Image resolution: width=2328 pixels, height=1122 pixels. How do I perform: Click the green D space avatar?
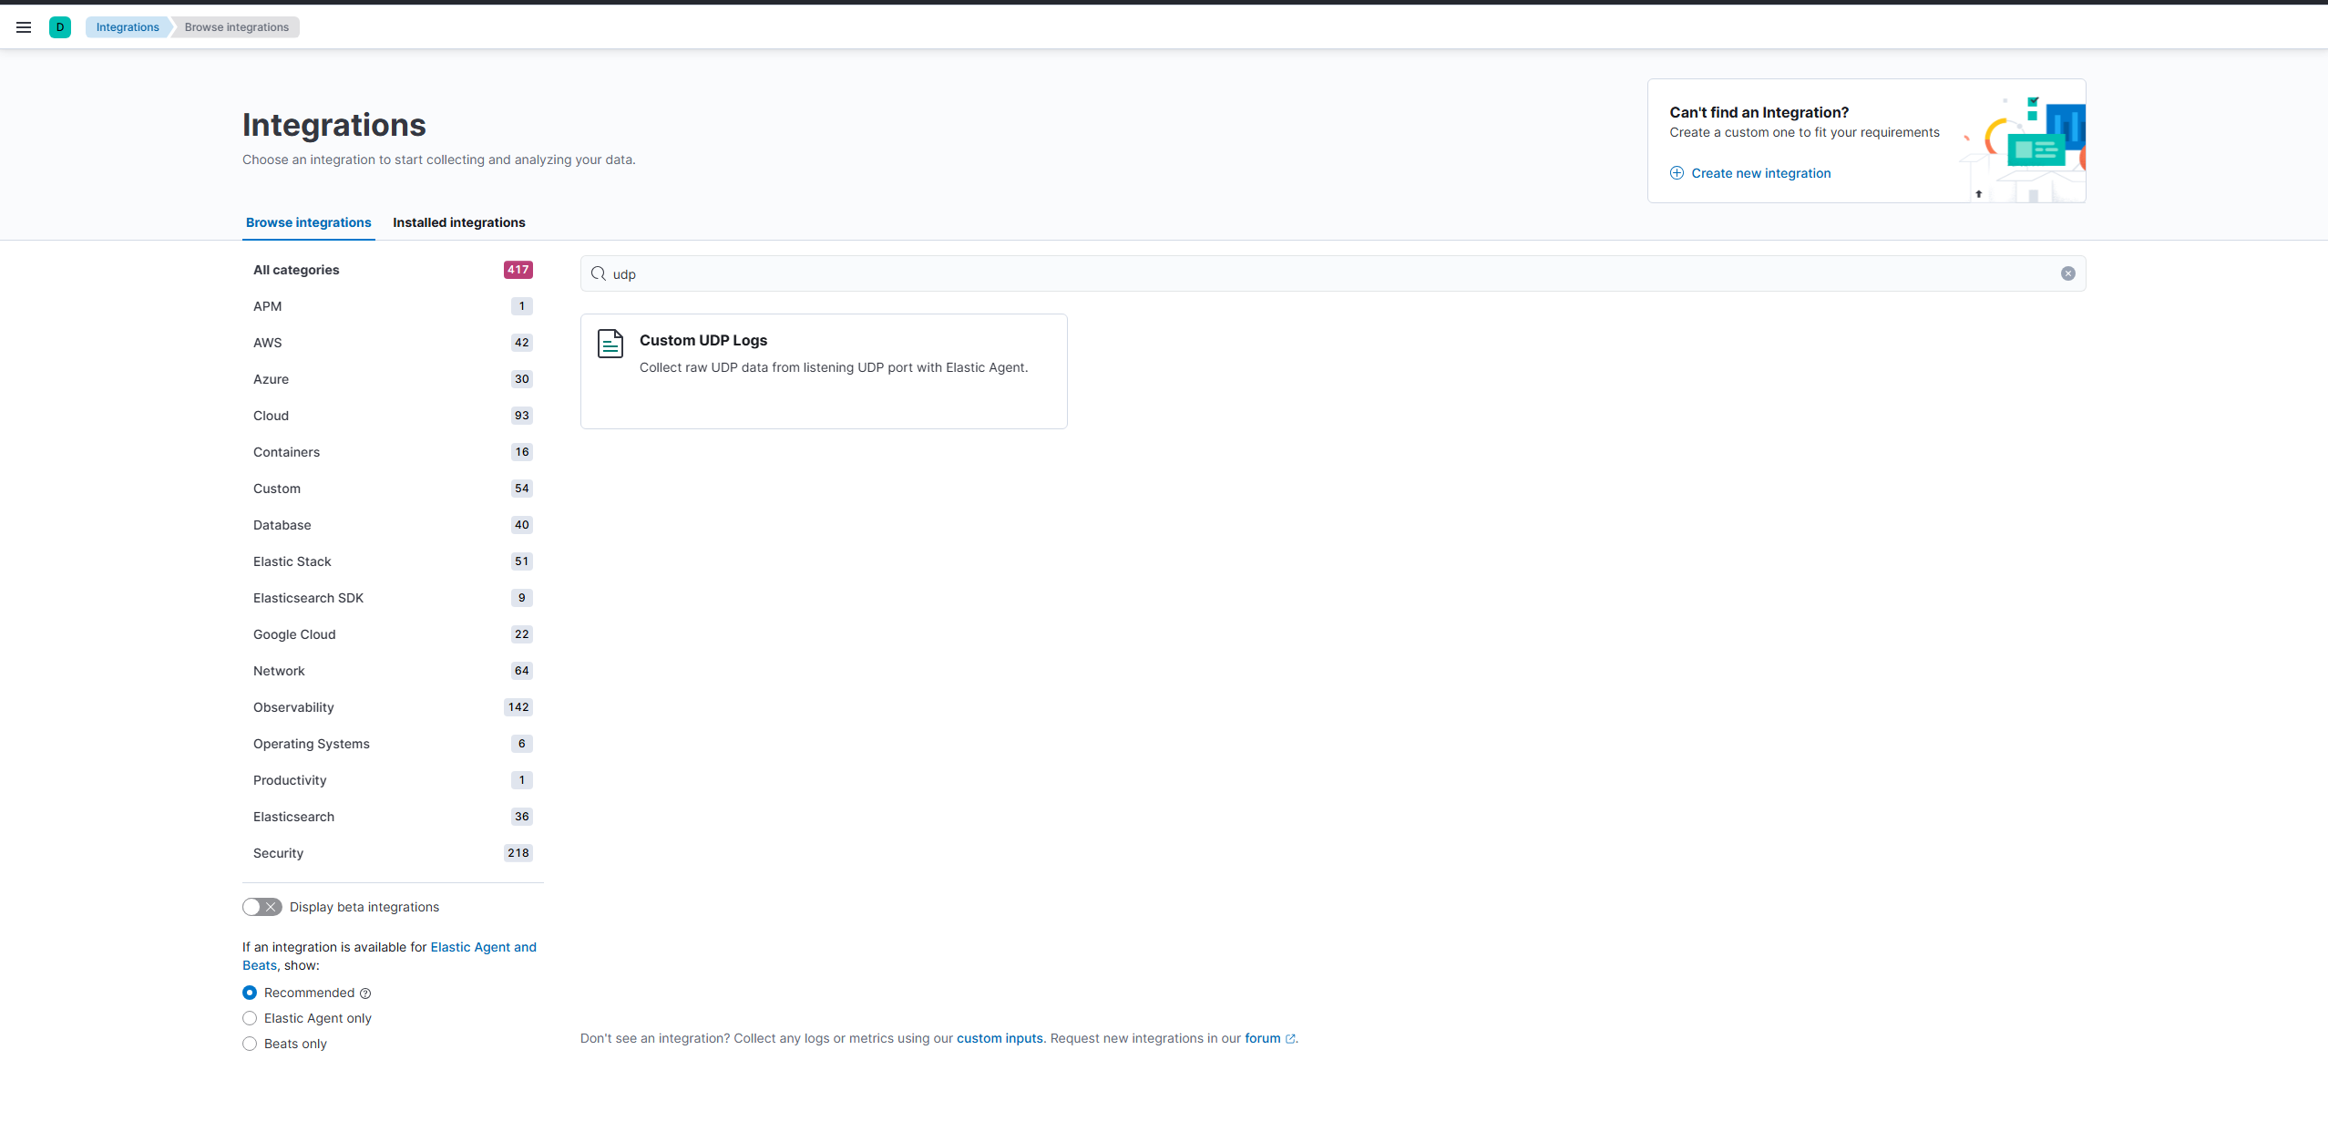(x=60, y=27)
